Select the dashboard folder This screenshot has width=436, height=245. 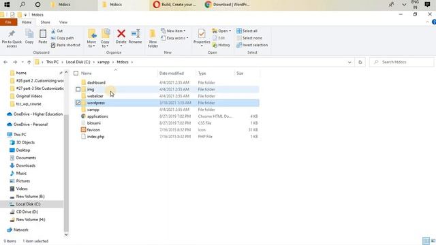pyautogui.click(x=96, y=82)
